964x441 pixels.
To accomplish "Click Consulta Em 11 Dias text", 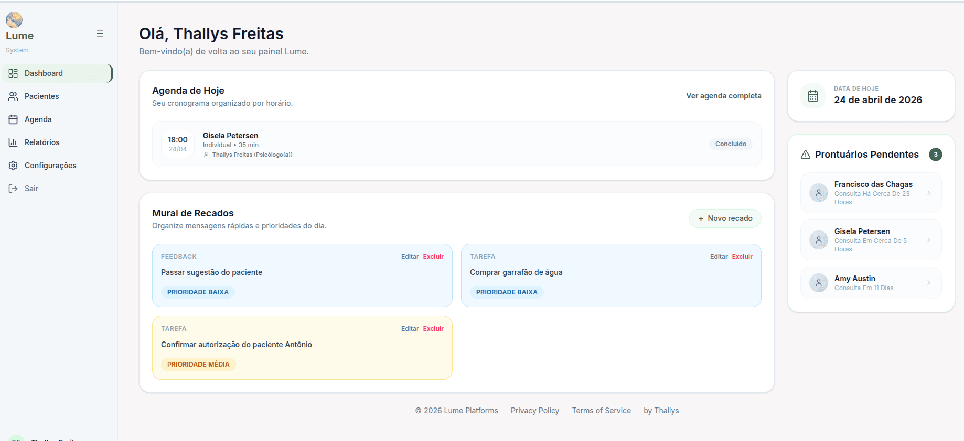I will pos(864,288).
